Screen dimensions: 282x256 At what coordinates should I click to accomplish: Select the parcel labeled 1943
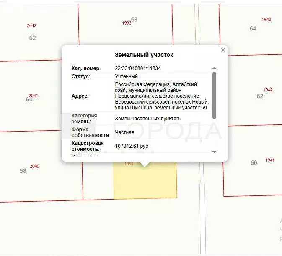[266, 20]
